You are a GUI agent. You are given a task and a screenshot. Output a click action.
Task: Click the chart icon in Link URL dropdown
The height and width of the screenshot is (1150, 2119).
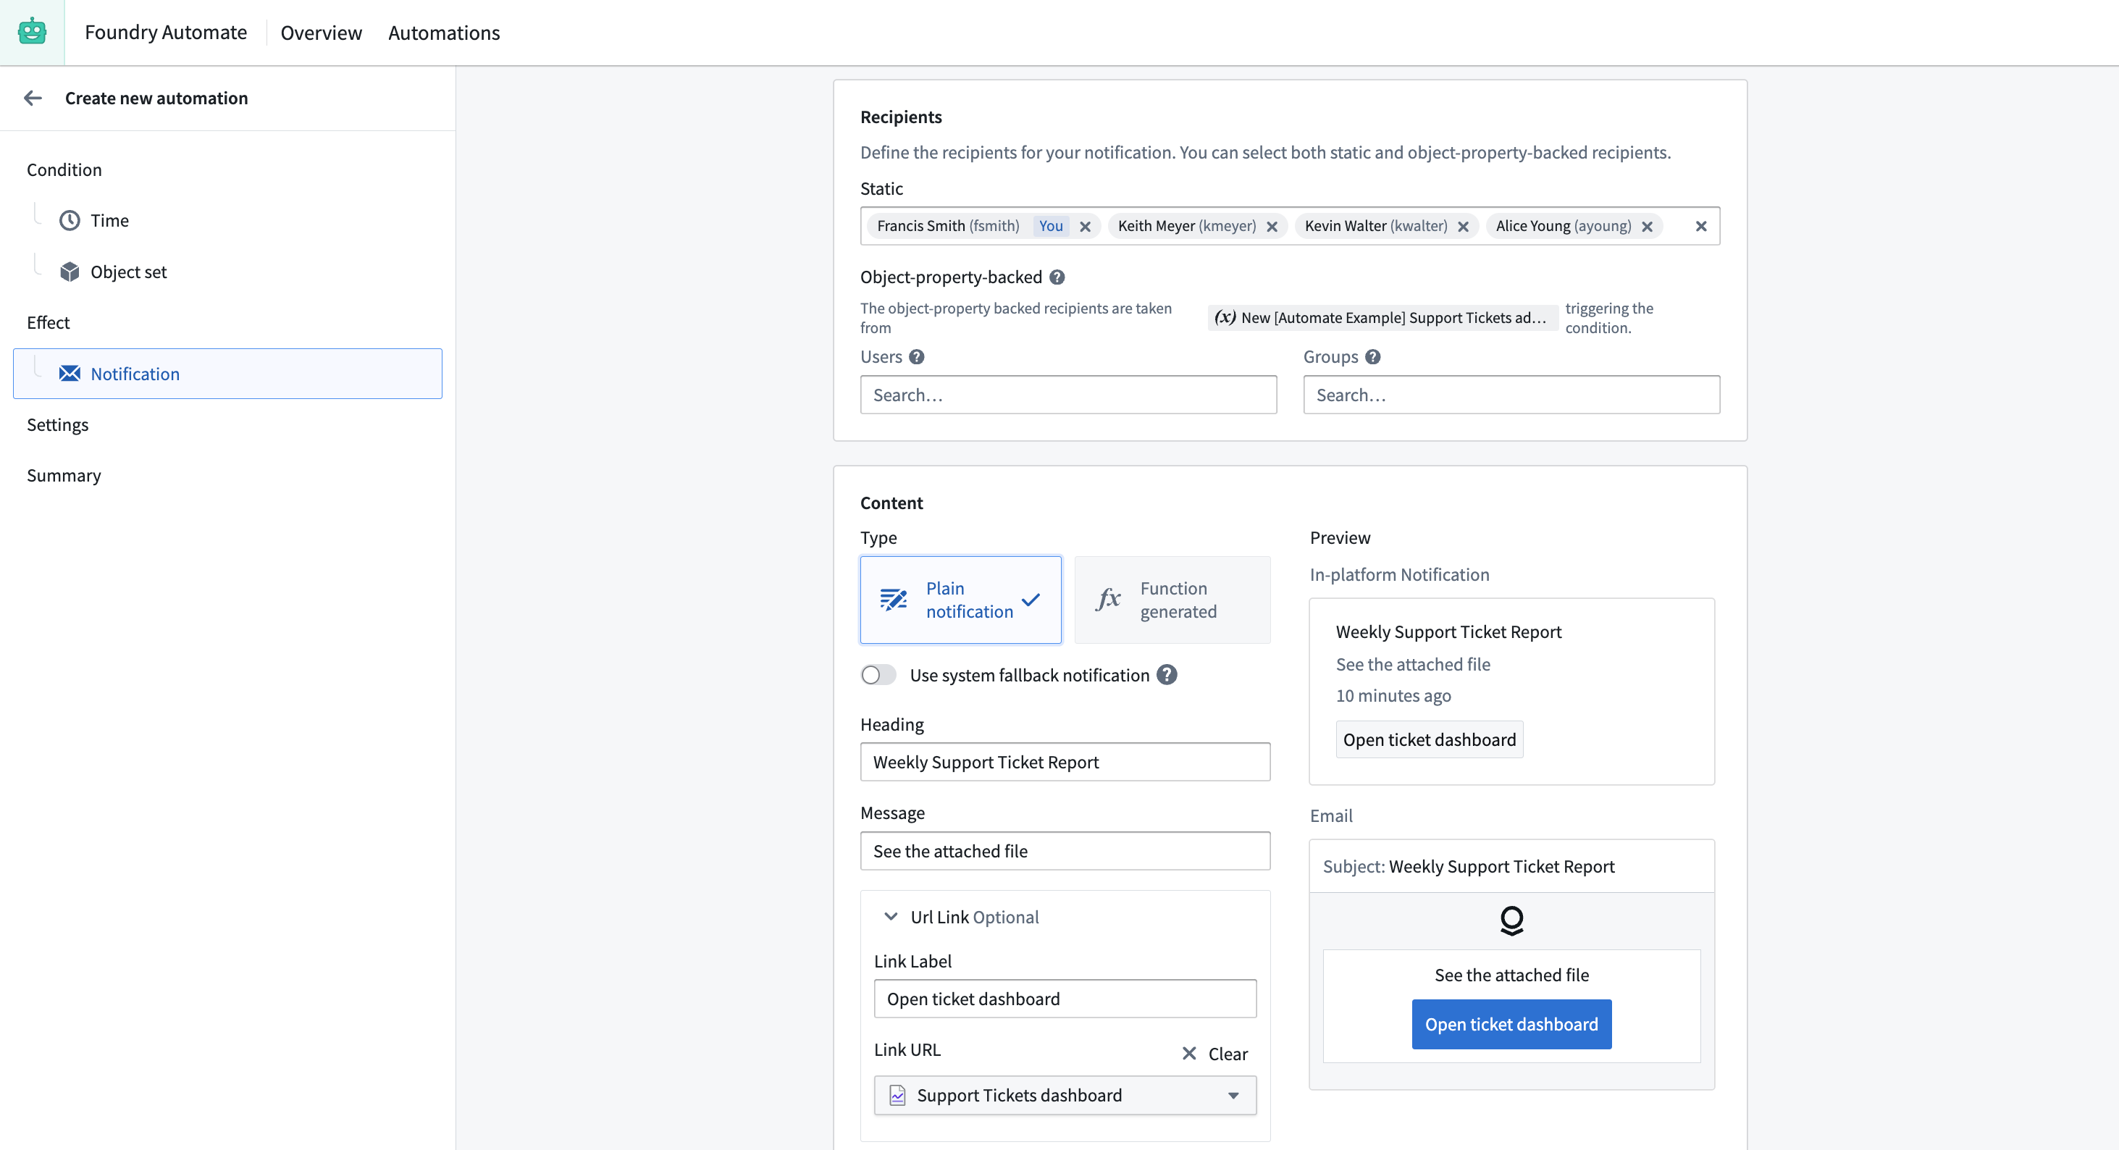[897, 1095]
